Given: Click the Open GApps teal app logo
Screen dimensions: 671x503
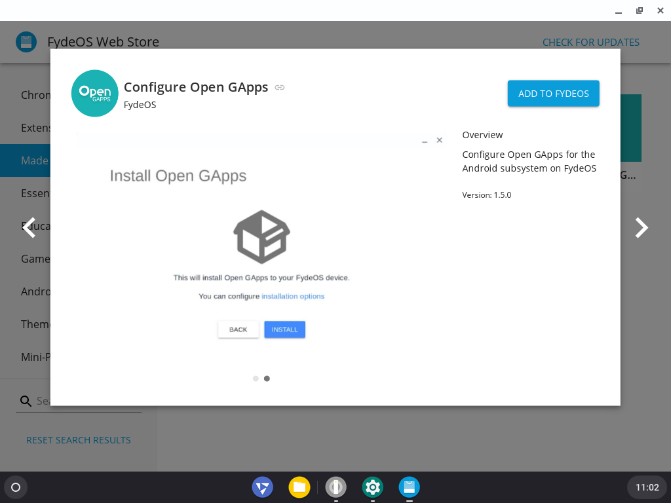Looking at the screenshot, I should 94,93.
